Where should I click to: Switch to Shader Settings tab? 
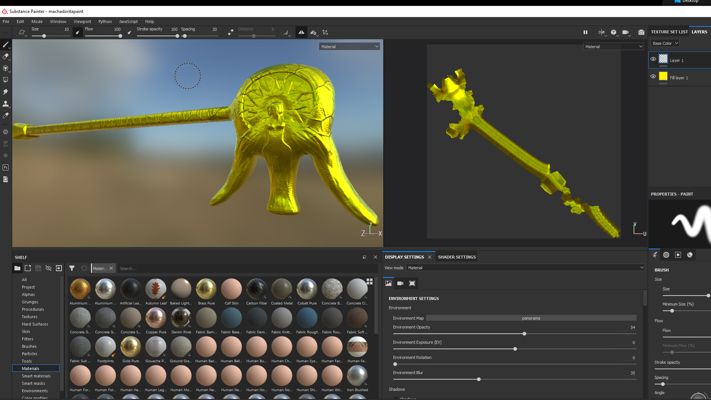point(457,257)
